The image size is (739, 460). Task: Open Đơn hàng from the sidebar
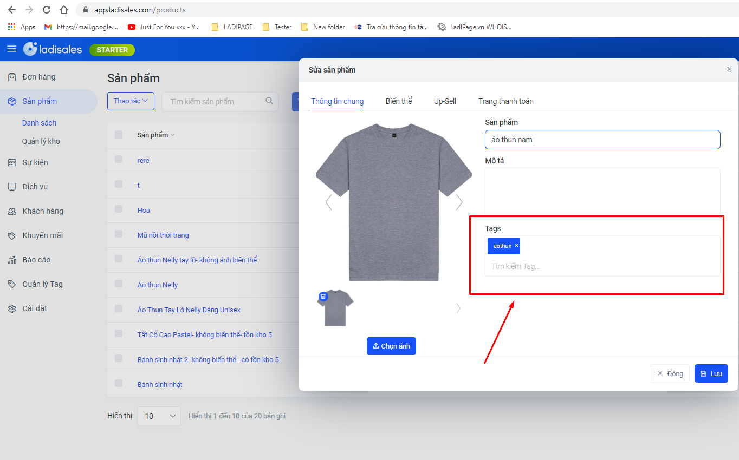(38, 77)
